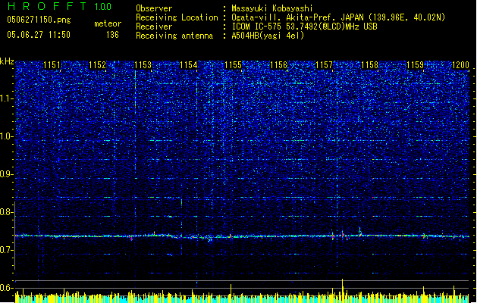
Task: Click the 1151 time marker
Action: 52,64
